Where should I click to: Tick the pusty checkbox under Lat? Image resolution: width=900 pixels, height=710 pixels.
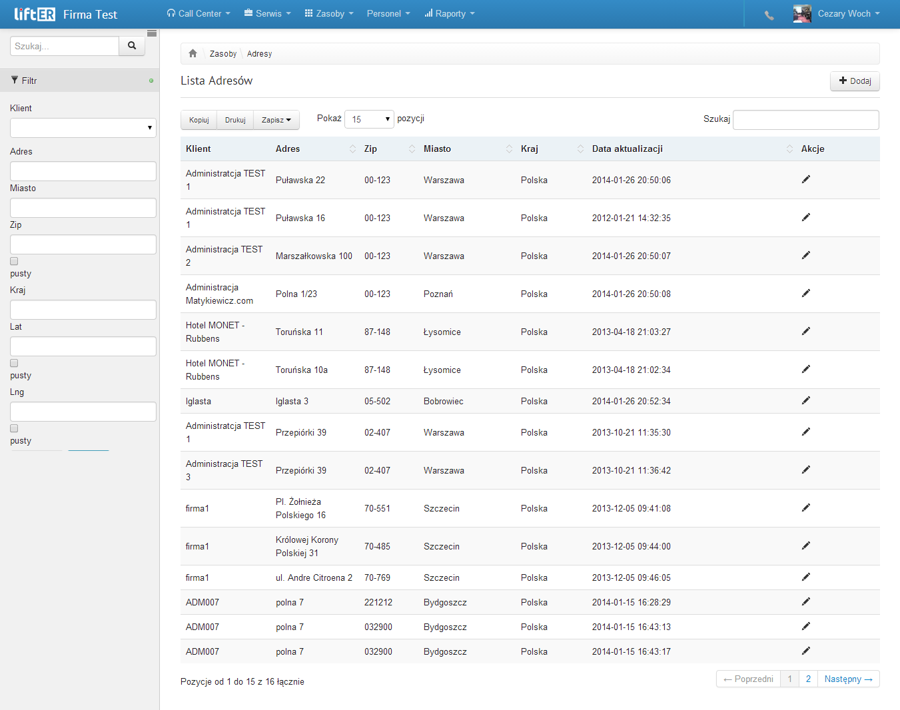pos(14,363)
